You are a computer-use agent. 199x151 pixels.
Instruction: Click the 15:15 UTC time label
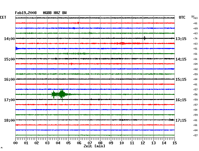[181, 79]
